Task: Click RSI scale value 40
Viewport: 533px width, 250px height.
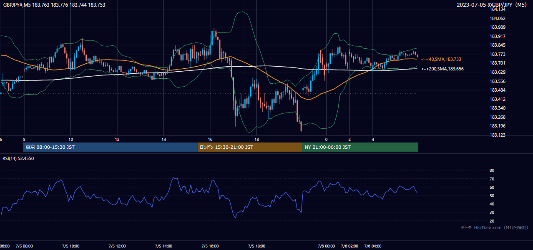Action: click(x=492, y=204)
